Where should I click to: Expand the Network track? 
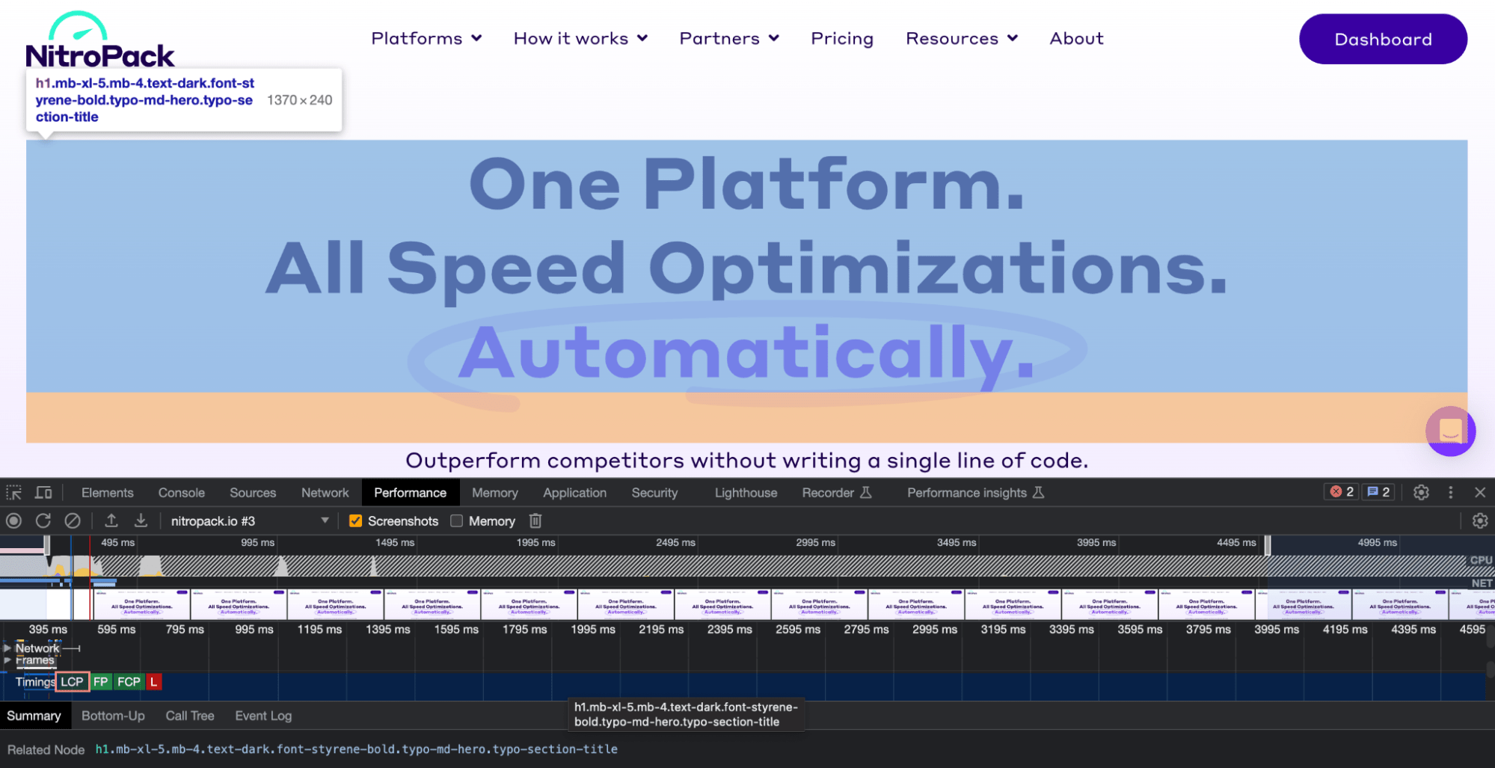tap(7, 648)
